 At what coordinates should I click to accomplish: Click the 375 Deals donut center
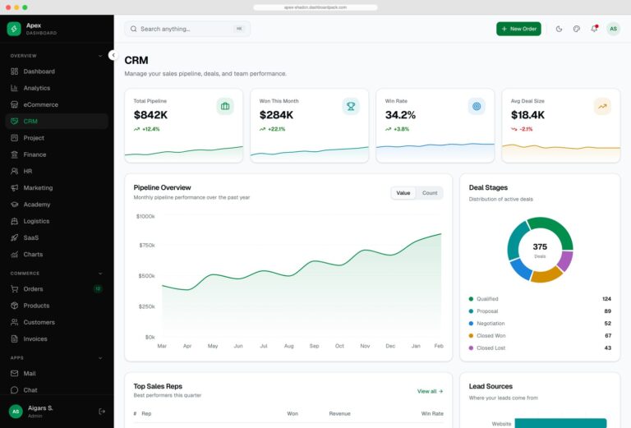tap(540, 250)
